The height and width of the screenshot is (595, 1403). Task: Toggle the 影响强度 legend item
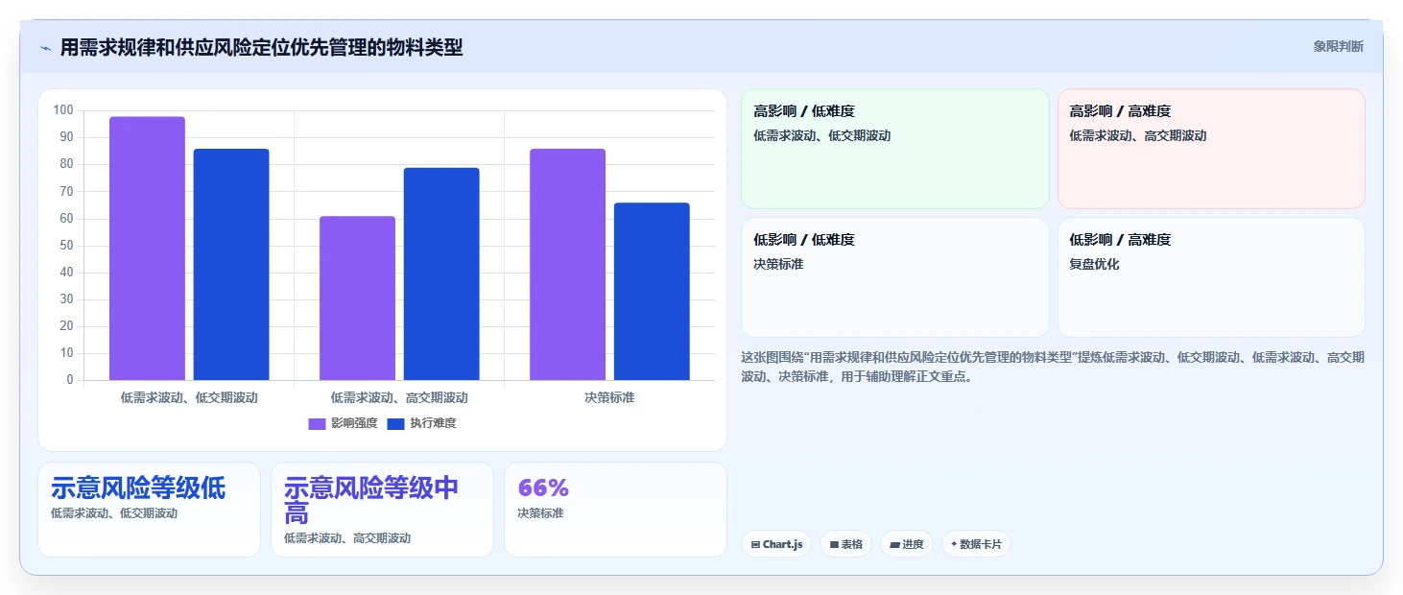tap(343, 423)
